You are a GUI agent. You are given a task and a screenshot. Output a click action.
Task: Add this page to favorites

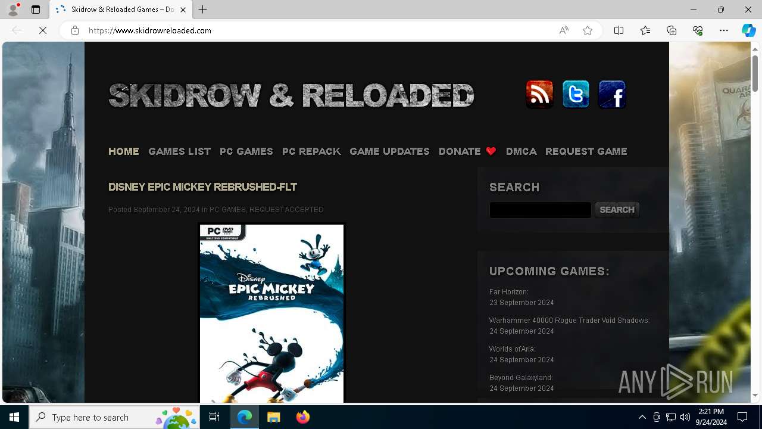click(588, 30)
